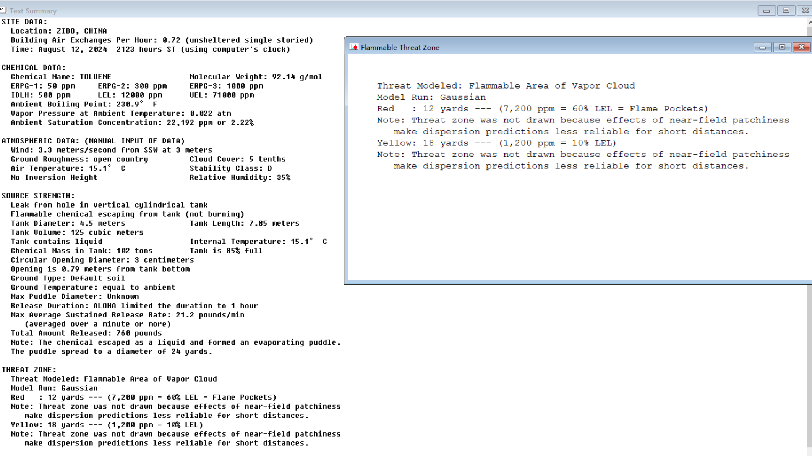Click the SOURCE STRENGTH heading
This screenshot has width=812, height=456.
pos(38,196)
